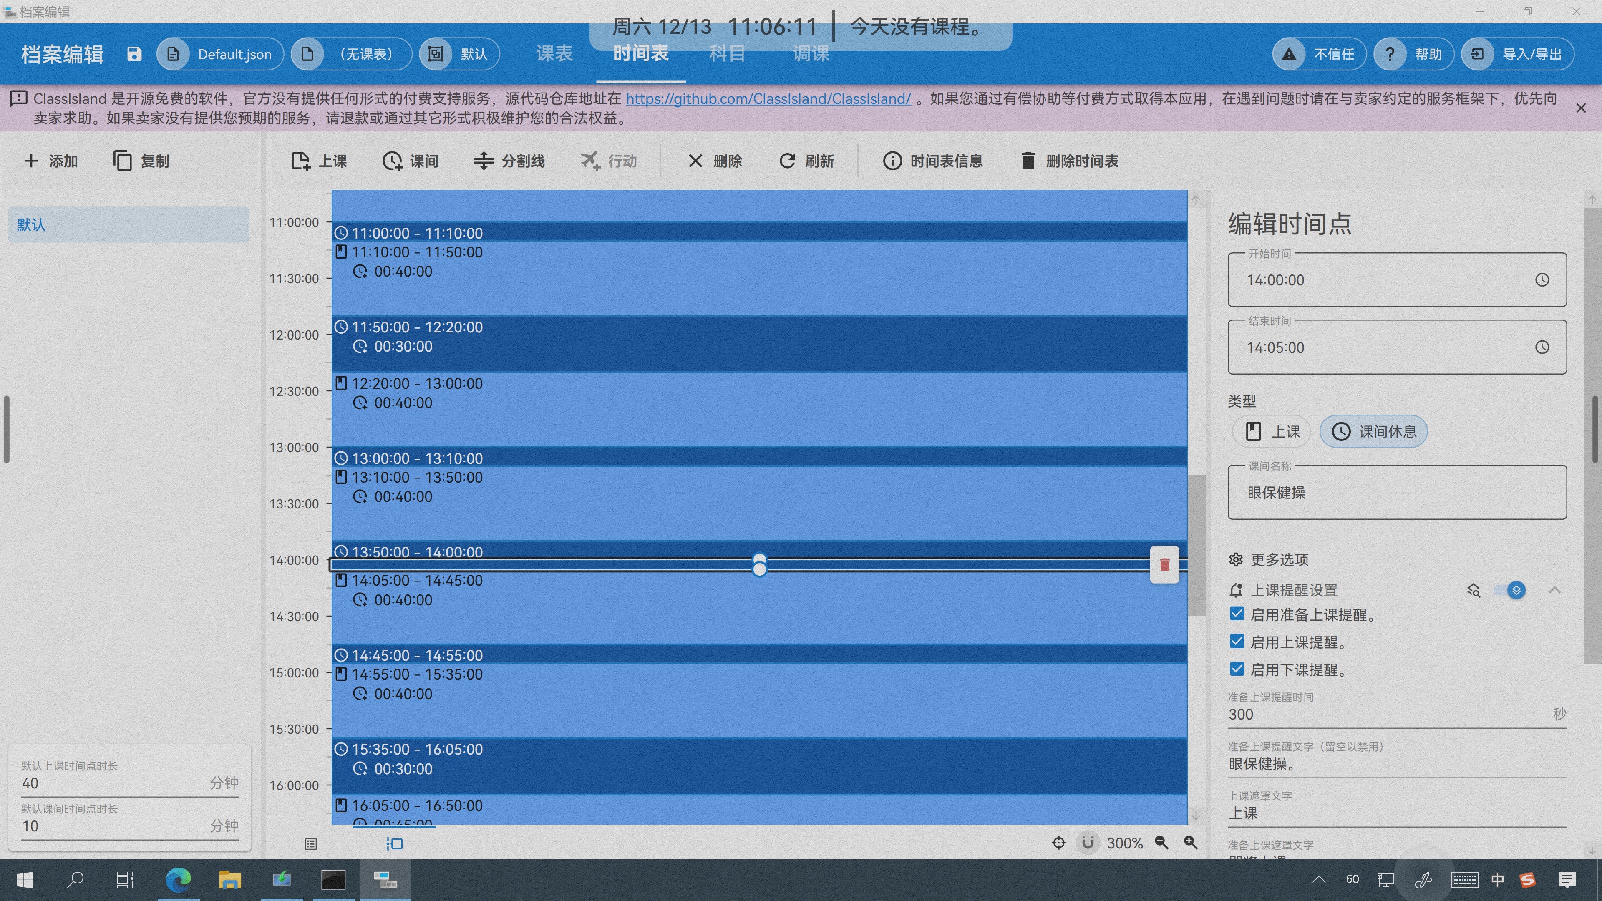Click the 导入/导出 button
The height and width of the screenshot is (901, 1602).
[1517, 54]
